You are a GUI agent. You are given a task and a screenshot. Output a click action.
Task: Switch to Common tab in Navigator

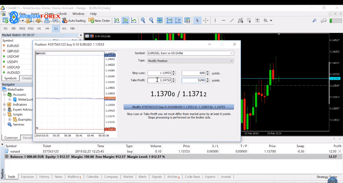tap(11, 138)
